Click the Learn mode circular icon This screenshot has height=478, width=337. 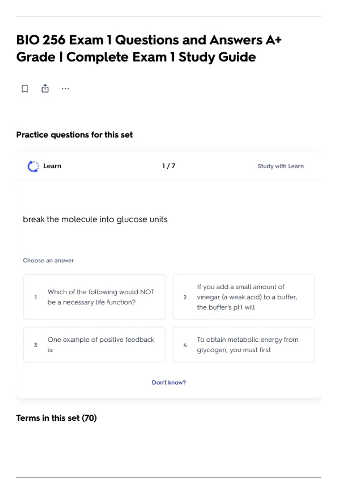point(33,166)
